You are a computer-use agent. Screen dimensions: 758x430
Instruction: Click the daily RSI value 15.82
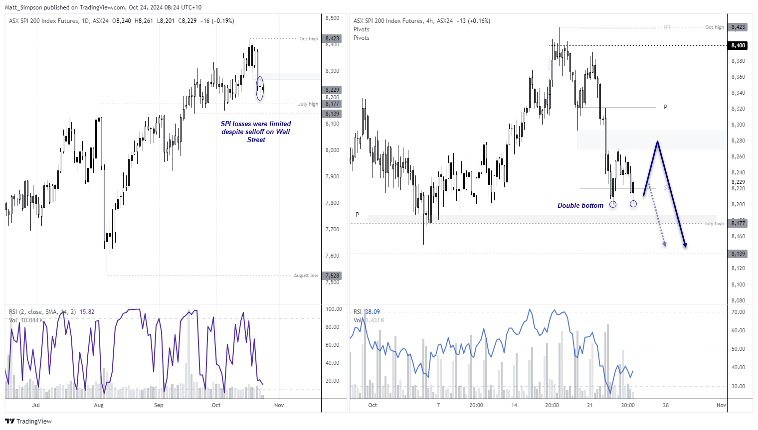(87, 312)
